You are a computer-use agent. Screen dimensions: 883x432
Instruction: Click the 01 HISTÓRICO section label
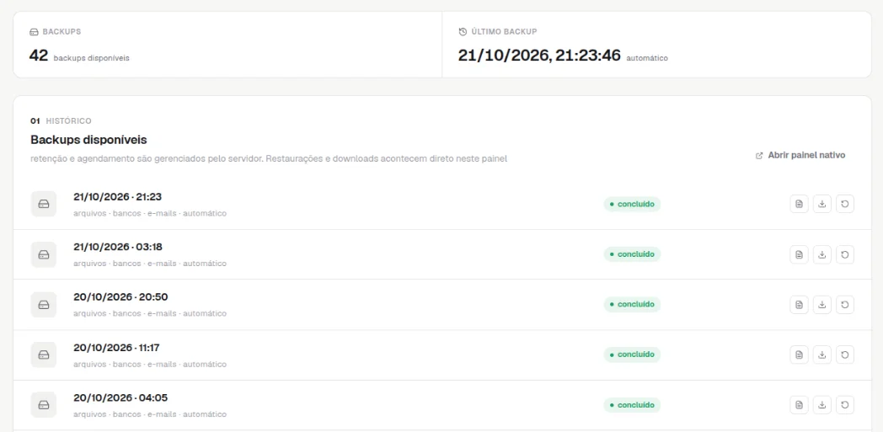[61, 121]
